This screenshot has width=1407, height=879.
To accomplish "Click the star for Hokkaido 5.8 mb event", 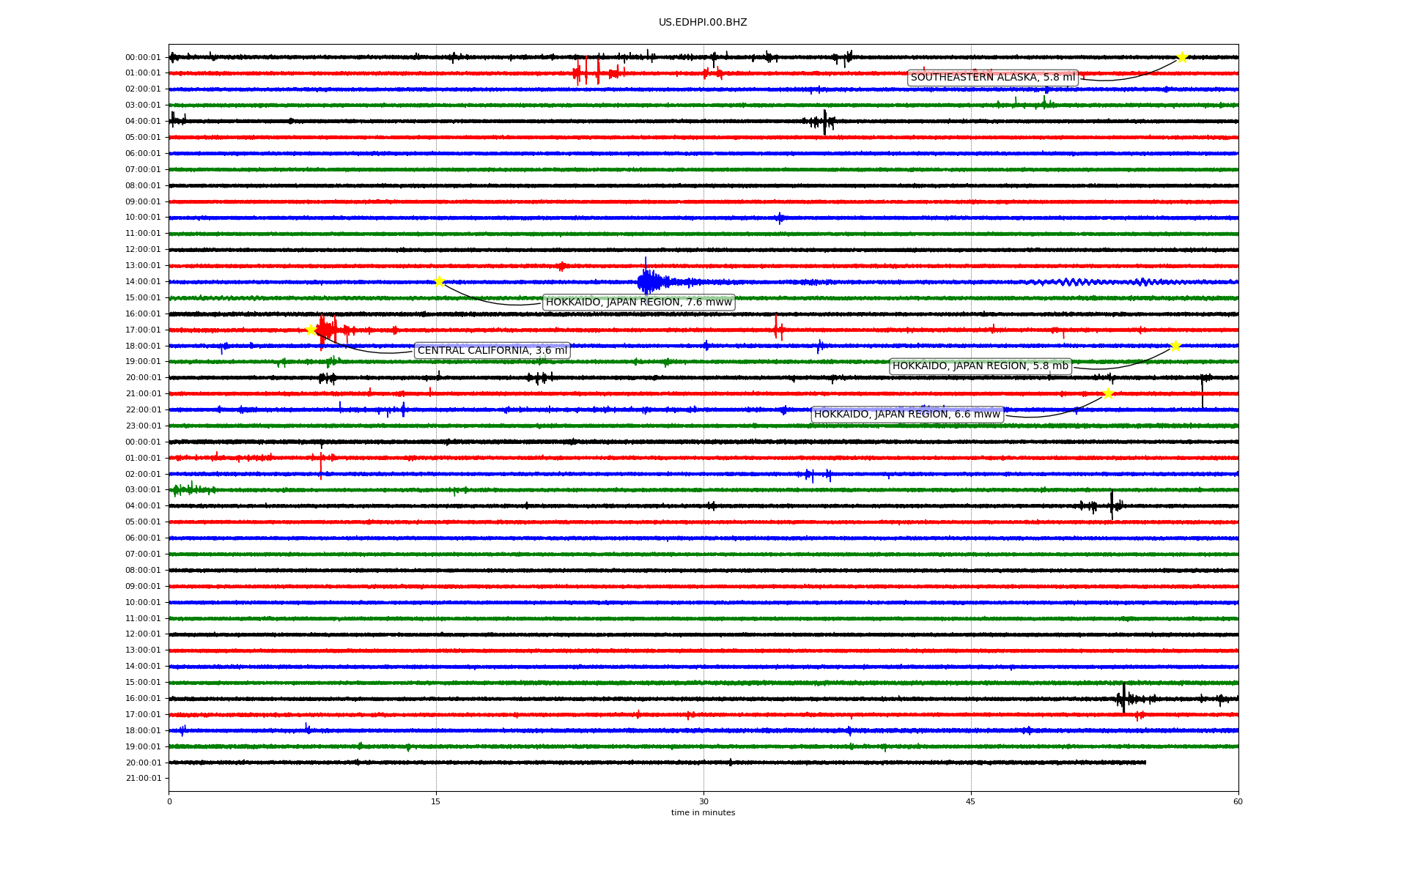I will click(x=1175, y=346).
